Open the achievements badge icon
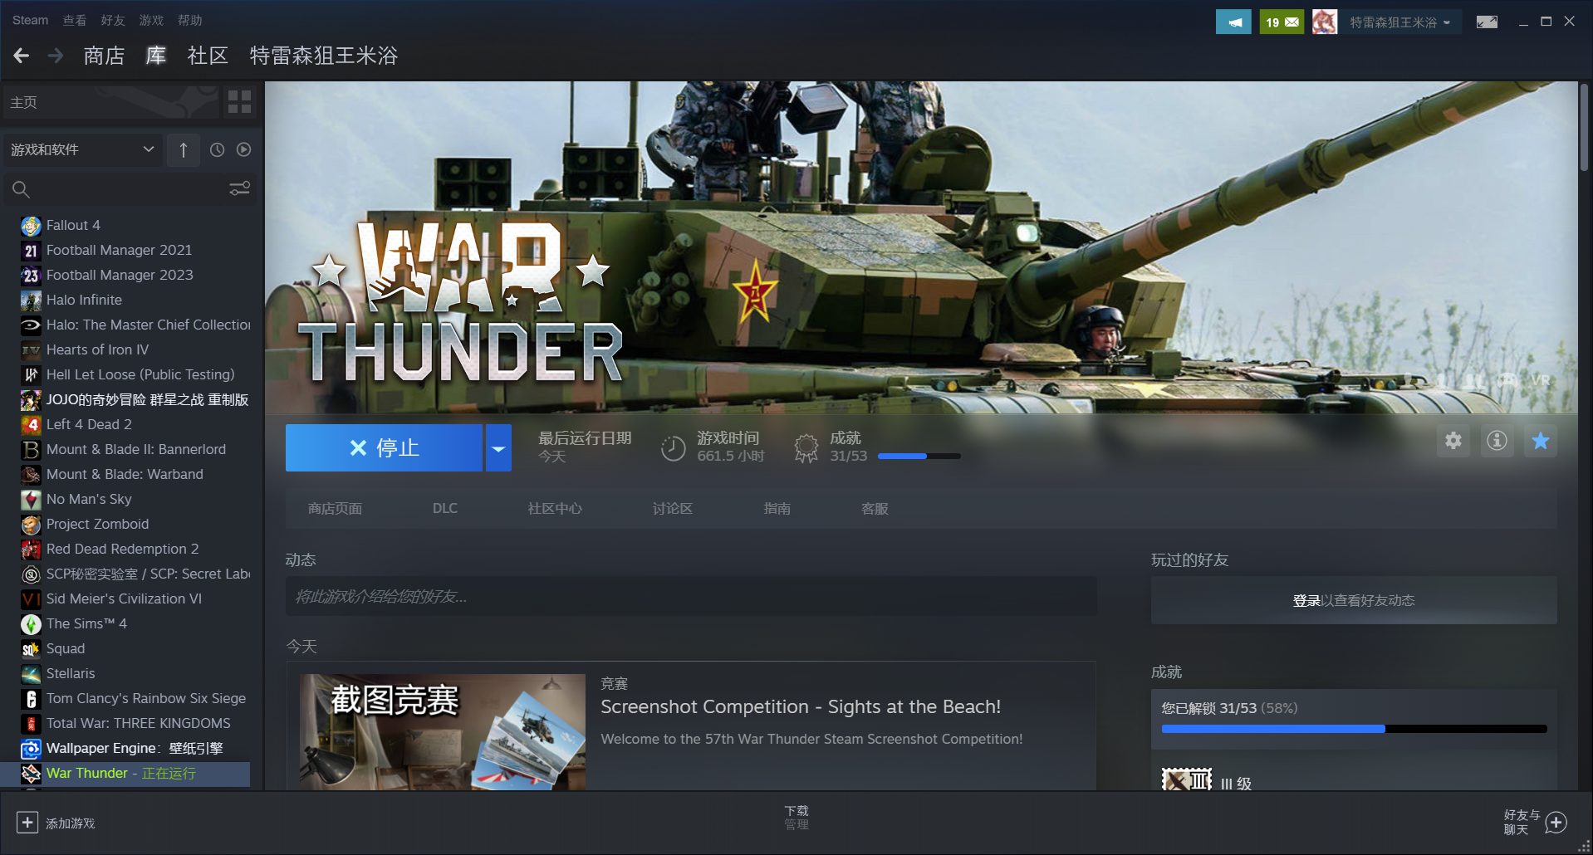The image size is (1593, 855). [806, 448]
